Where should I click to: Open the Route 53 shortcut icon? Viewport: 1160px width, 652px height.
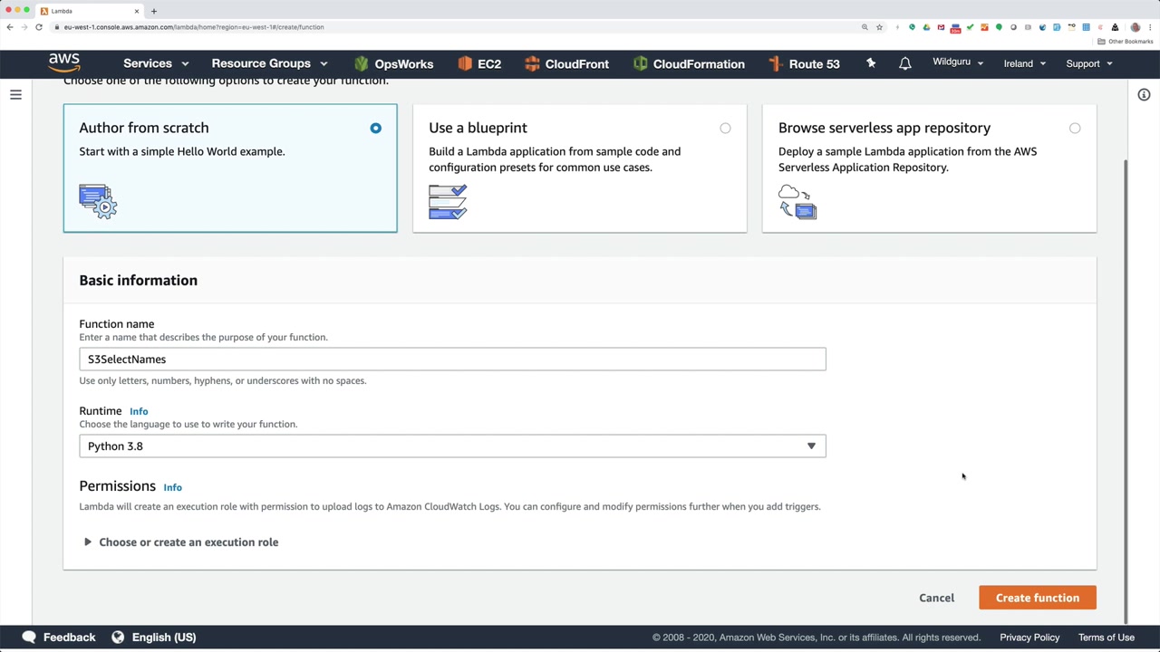(775, 63)
